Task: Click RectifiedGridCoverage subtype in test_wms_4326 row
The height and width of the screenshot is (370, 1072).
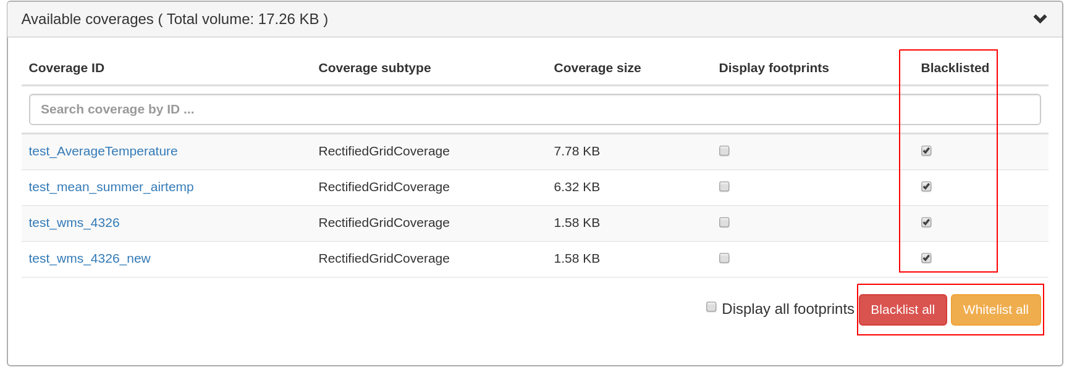Action: (384, 223)
